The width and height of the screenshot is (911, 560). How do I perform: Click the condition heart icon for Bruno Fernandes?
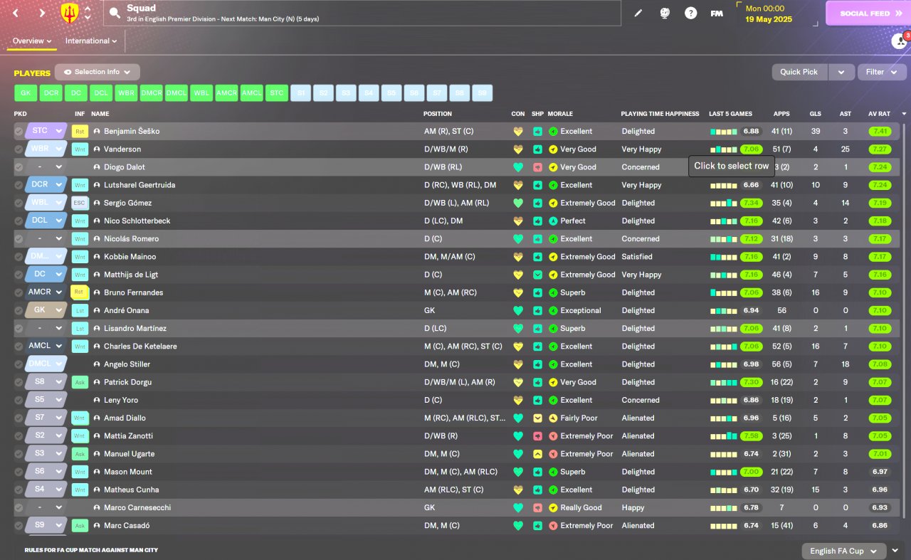click(x=518, y=292)
